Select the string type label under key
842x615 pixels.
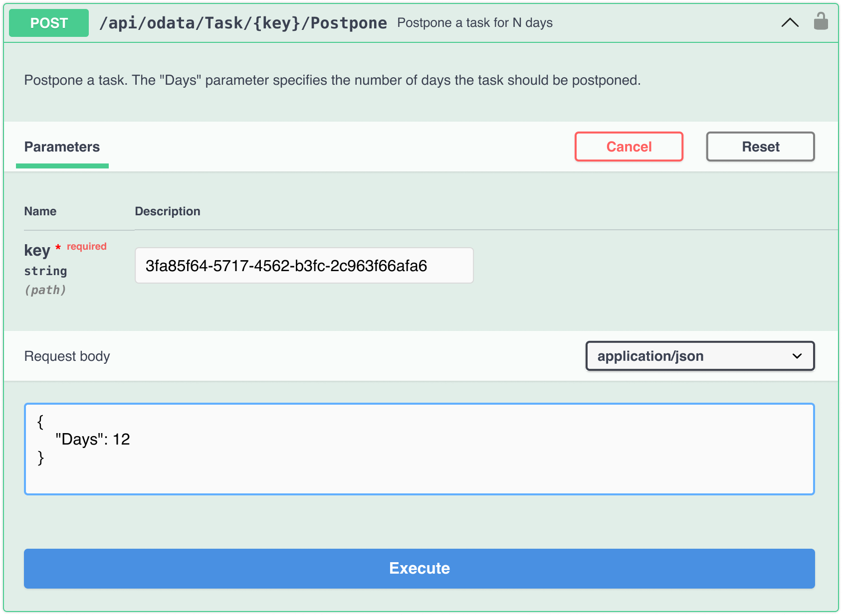[x=45, y=271]
